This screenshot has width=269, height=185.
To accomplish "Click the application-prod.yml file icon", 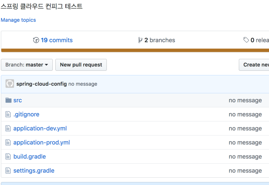I will pos(8,142).
